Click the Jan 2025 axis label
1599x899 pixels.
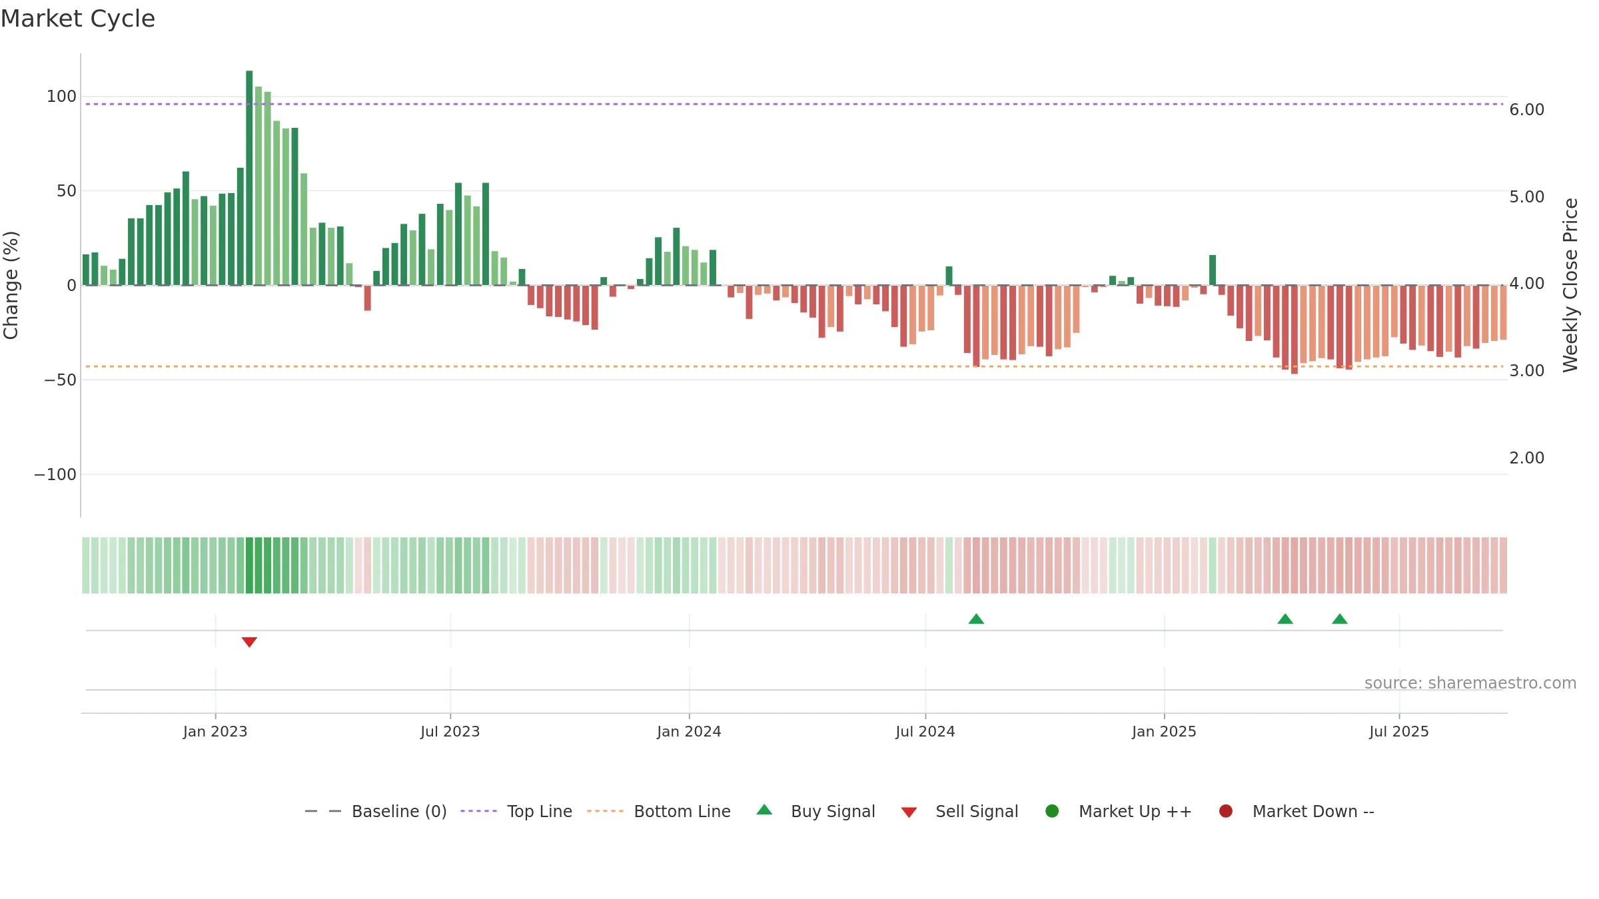pyautogui.click(x=1164, y=732)
